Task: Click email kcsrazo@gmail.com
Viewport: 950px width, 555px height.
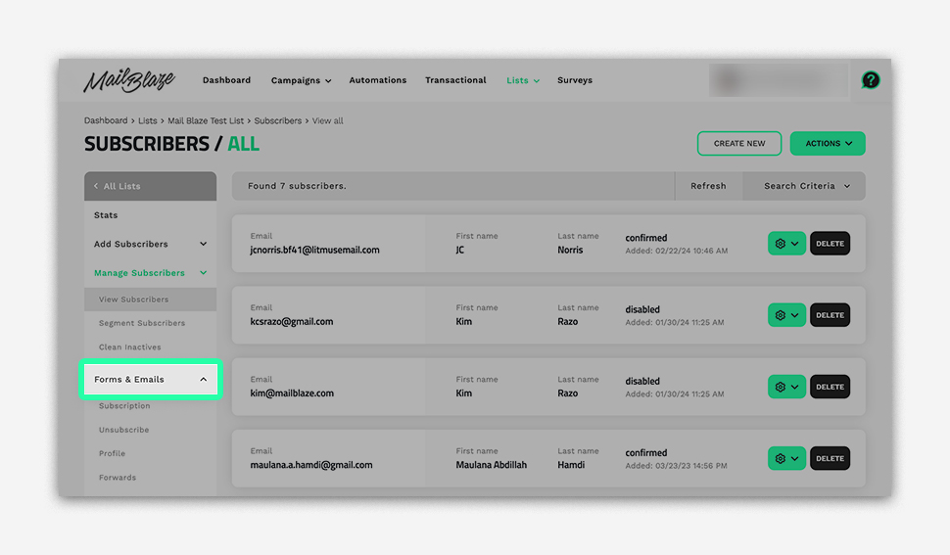Action: pos(292,321)
